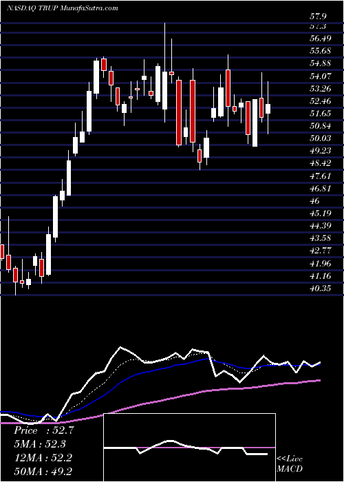Click the <<Live MACD label
This screenshot has height=482, width=344.
pyautogui.click(x=290, y=463)
